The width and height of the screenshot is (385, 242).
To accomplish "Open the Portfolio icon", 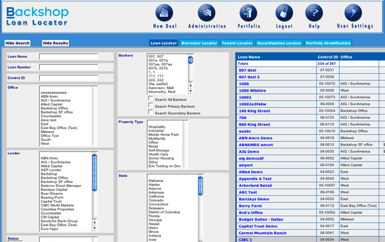I will coord(248,13).
